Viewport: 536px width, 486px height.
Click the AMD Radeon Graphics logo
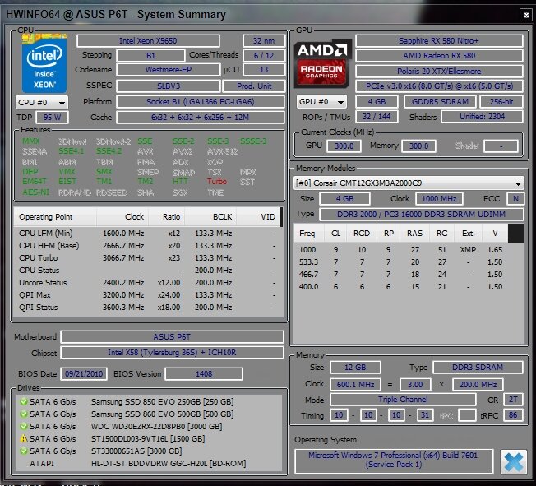pos(322,63)
